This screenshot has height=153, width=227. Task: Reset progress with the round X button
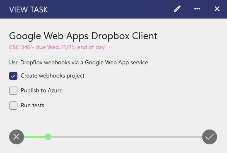click(17, 137)
